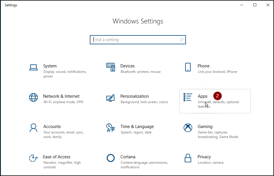
Task: Click the Ease of Access icon
Action: [x=33, y=158]
